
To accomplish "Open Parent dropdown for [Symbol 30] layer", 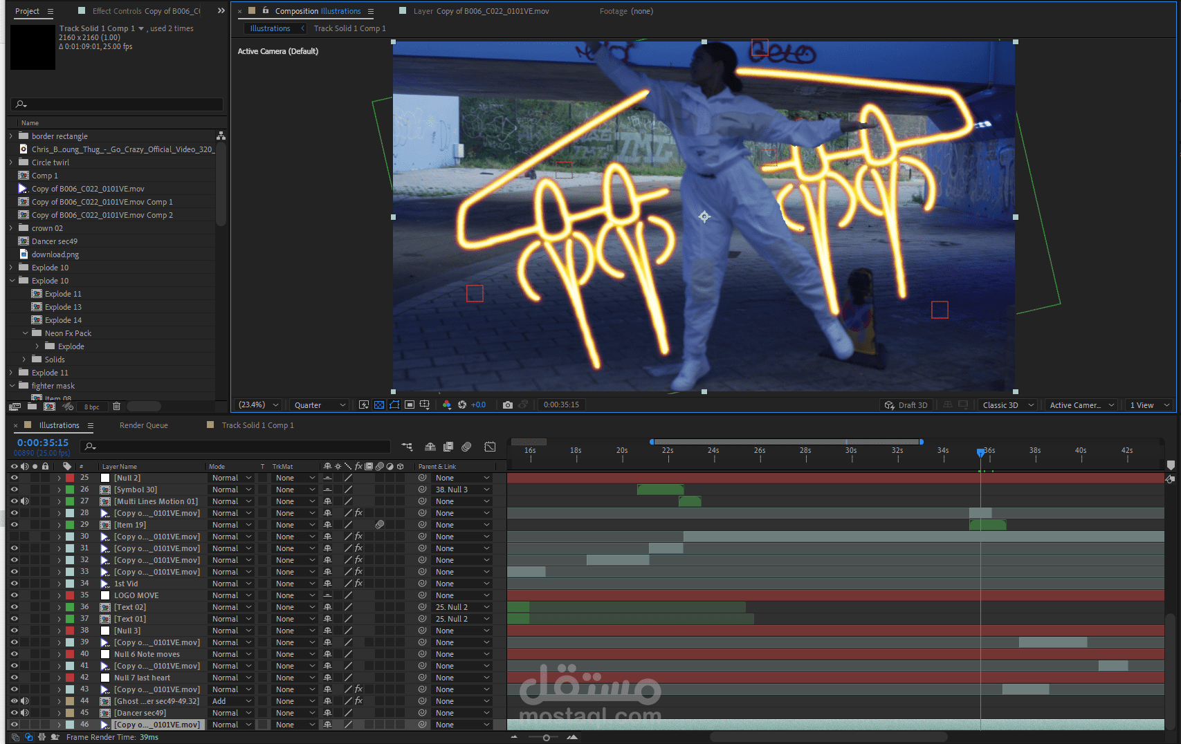I will point(462,490).
